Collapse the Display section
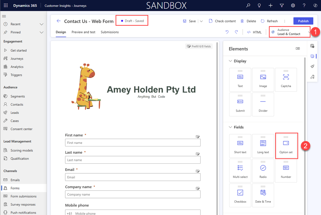321x215 pixels. coord(230,61)
